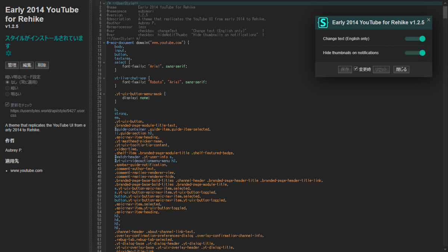The height and width of the screenshot is (252, 448).
Task: Click the リセット button in the popup
Action: pos(381,69)
